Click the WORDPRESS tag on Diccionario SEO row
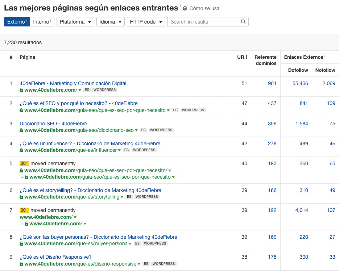339x271 pixels. point(161,130)
